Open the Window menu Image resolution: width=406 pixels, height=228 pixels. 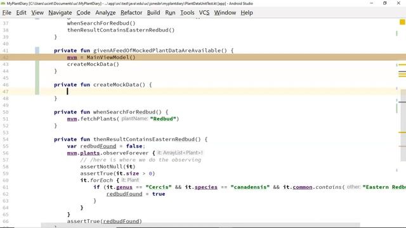[225, 13]
